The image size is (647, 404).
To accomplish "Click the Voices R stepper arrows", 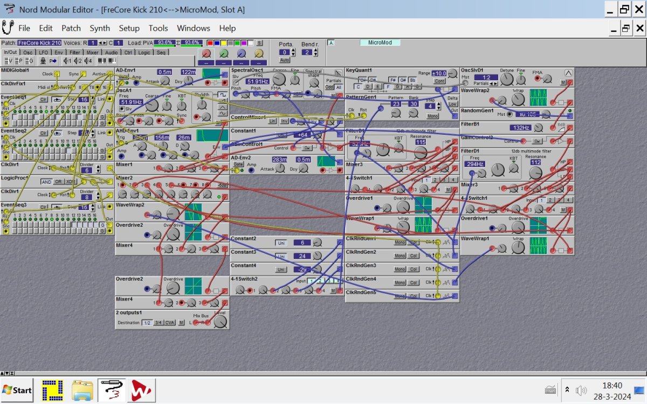I will click(102, 43).
